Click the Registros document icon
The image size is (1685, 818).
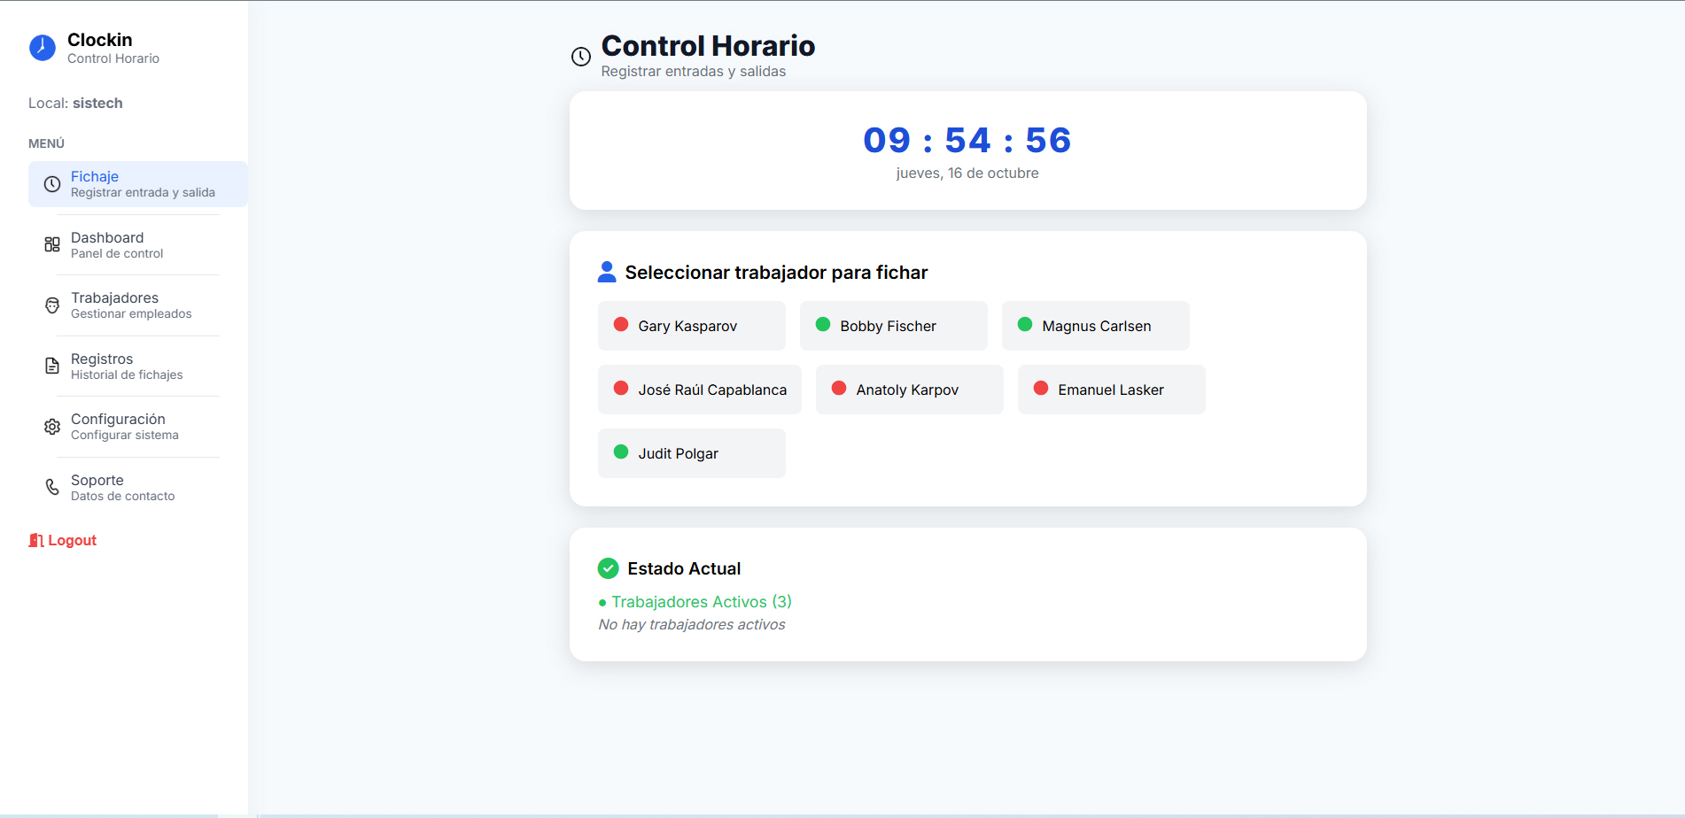point(52,366)
